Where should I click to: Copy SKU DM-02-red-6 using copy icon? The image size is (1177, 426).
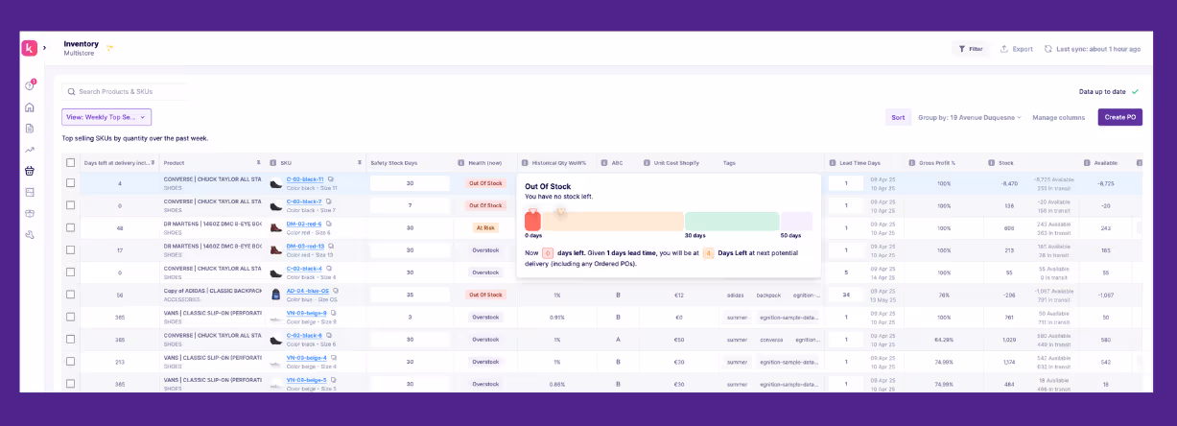coord(329,224)
